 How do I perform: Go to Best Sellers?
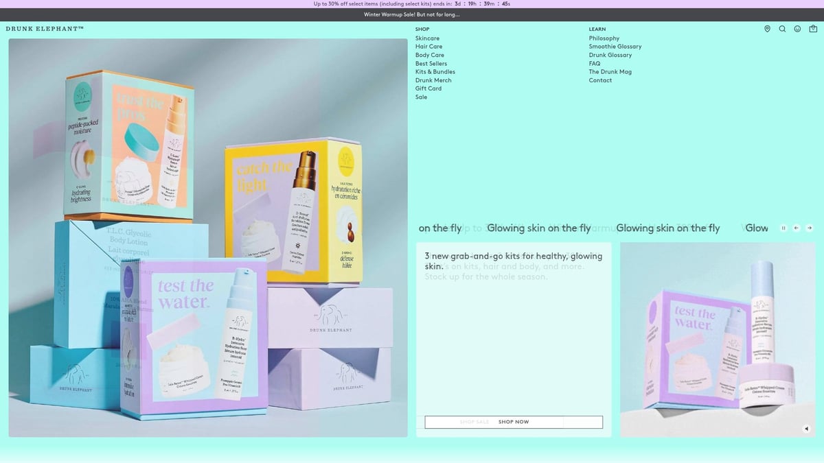pos(431,64)
